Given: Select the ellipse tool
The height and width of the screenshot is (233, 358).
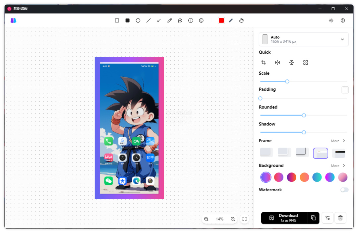Looking at the screenshot, I should point(138,21).
